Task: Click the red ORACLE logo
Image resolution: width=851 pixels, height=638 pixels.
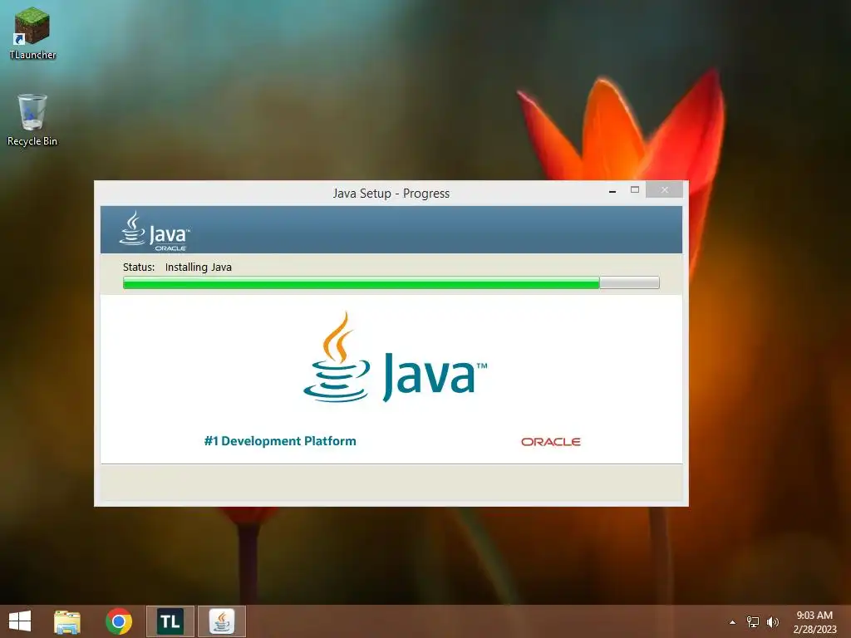Action: coord(550,442)
